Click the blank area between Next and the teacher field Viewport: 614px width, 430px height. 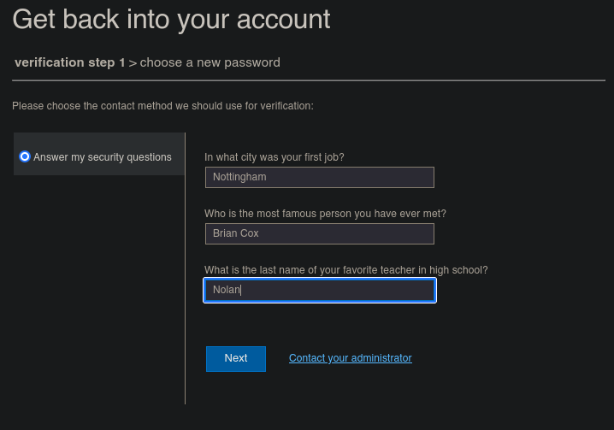tap(319, 324)
